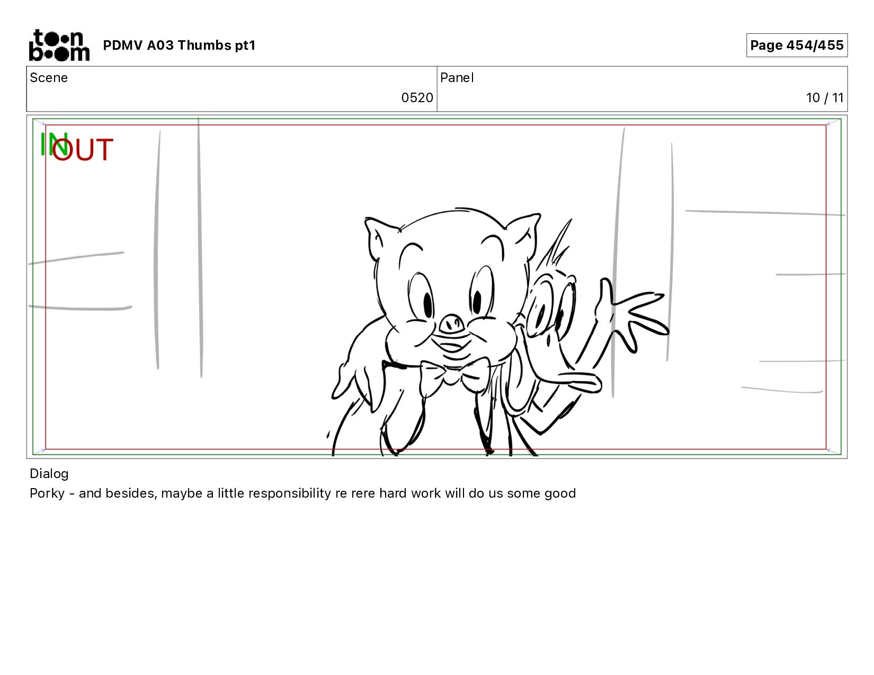The image size is (874, 675).
Task: Click the 'Panel' label
Action: (x=457, y=78)
